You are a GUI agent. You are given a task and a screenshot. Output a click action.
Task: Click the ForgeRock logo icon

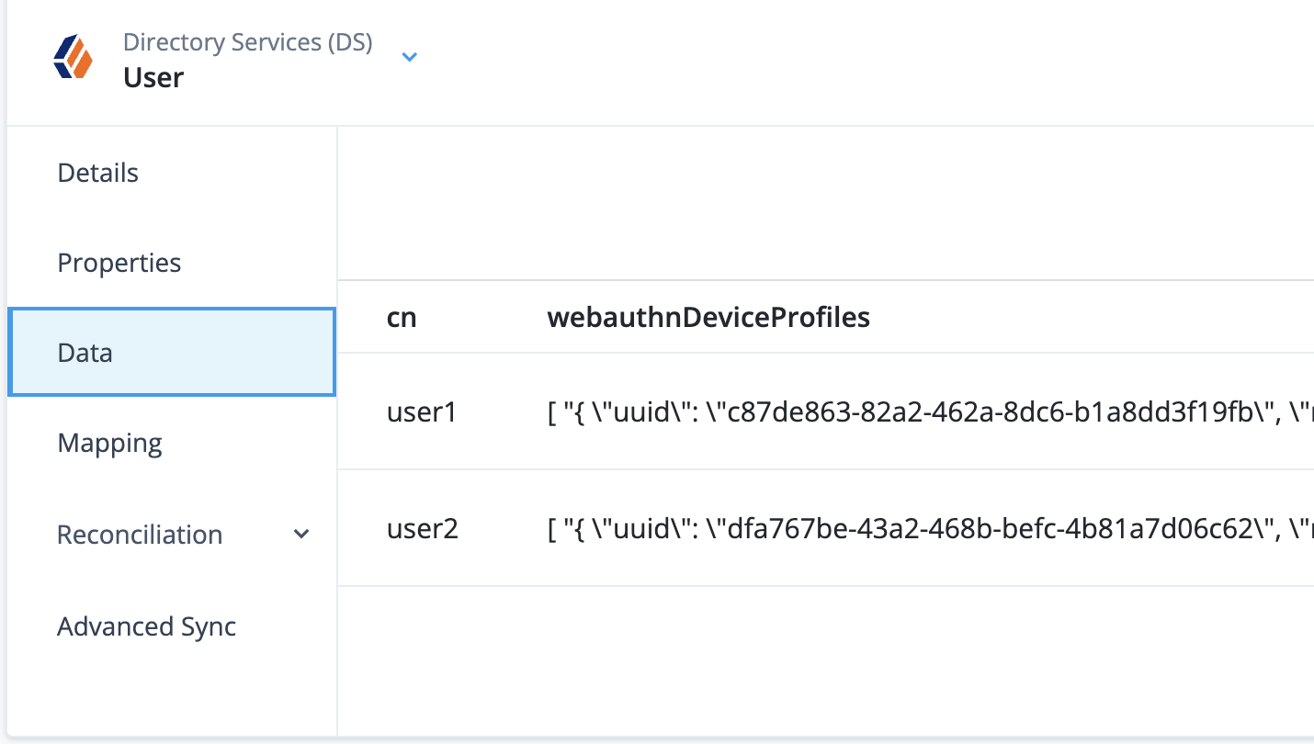(x=74, y=58)
